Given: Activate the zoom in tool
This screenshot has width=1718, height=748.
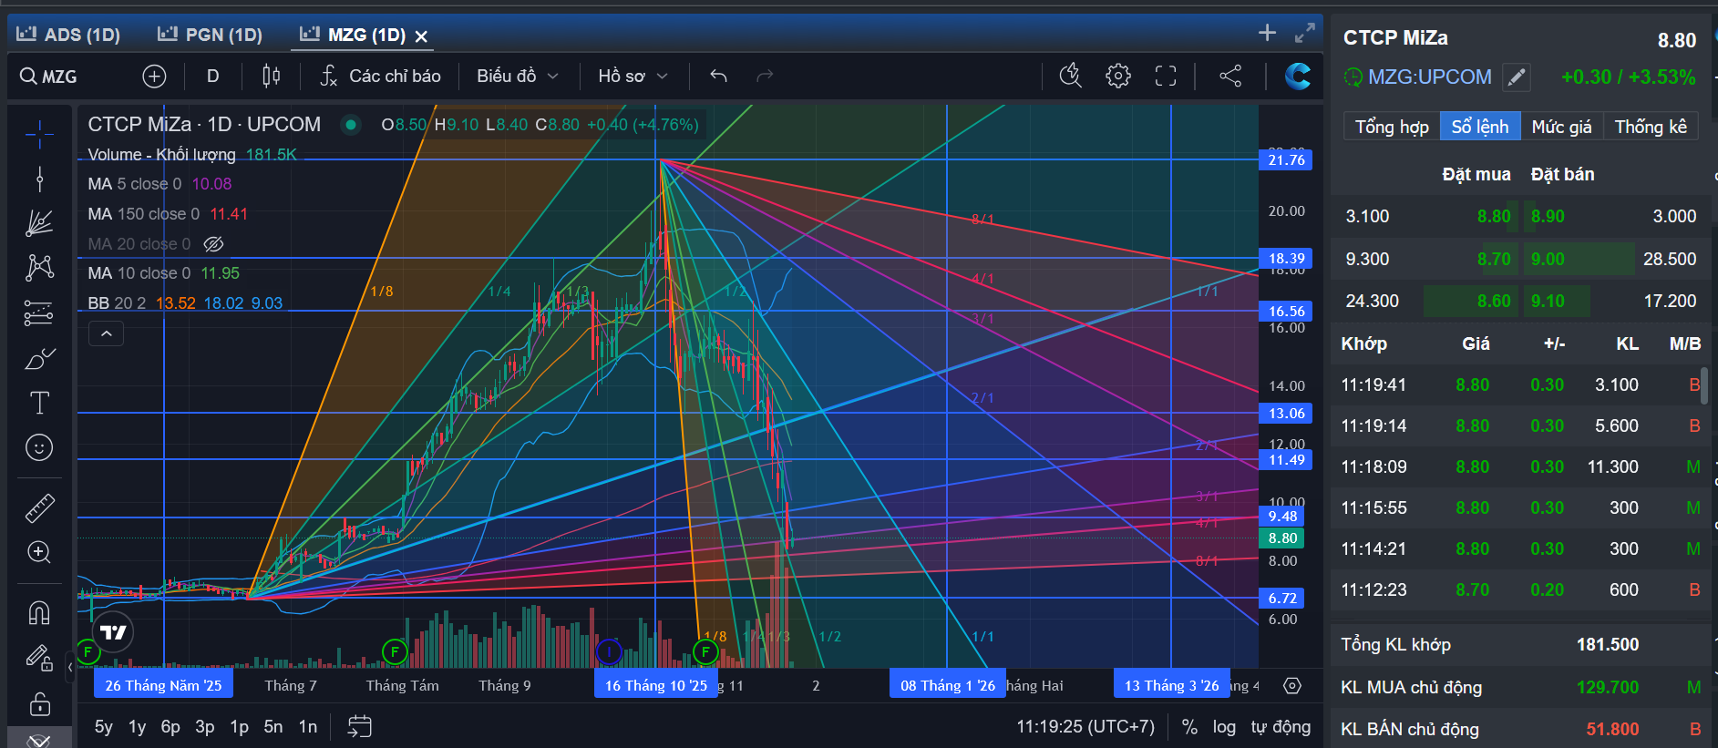Looking at the screenshot, I should 39,552.
